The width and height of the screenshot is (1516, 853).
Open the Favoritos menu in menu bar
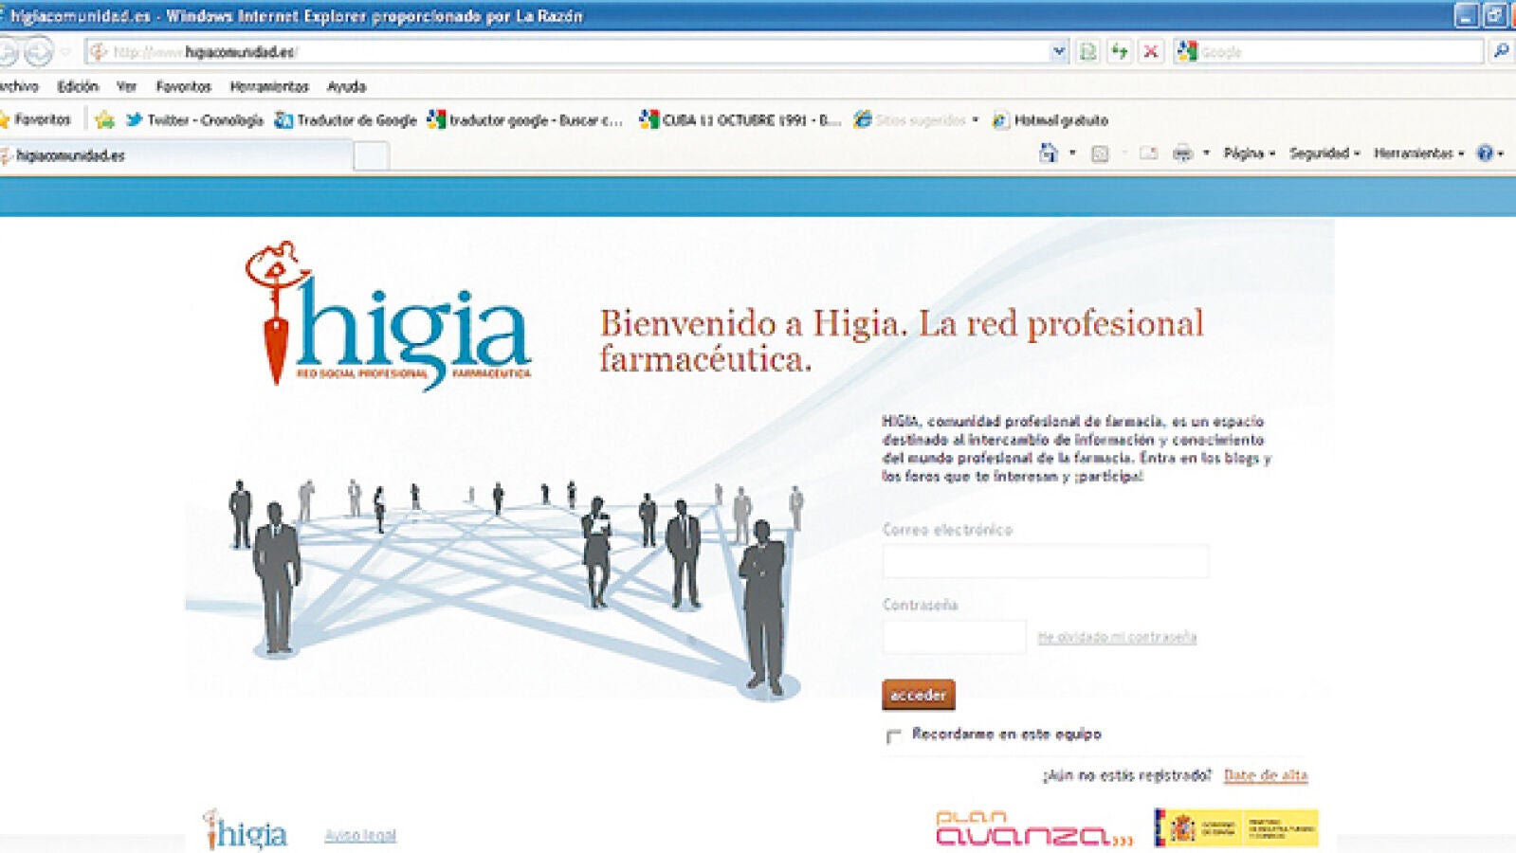(x=183, y=86)
